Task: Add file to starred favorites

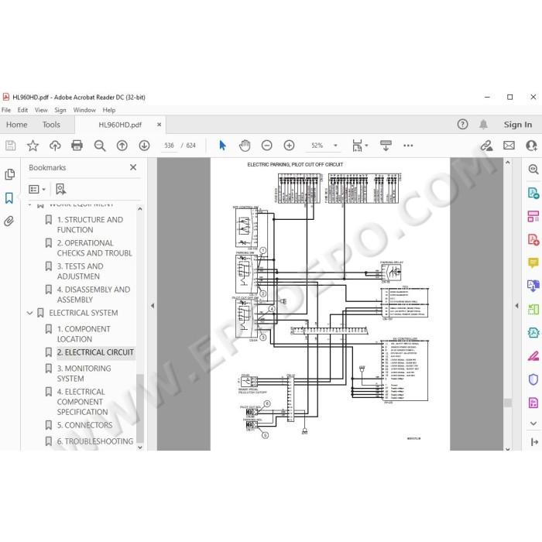Action: point(33,146)
